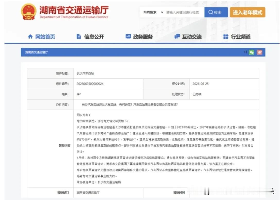Click the document icon beside 信息公开
Screen dimensions: 280x200
pyautogui.click(x=79, y=37)
